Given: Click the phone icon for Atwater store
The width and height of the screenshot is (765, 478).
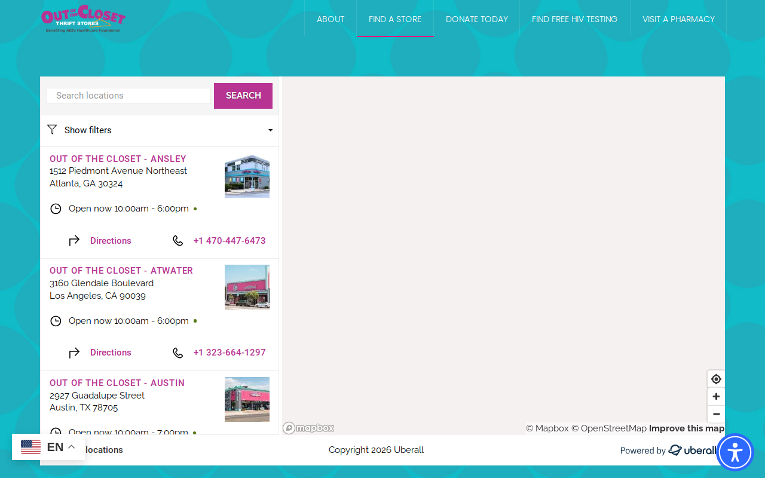Looking at the screenshot, I should [178, 353].
